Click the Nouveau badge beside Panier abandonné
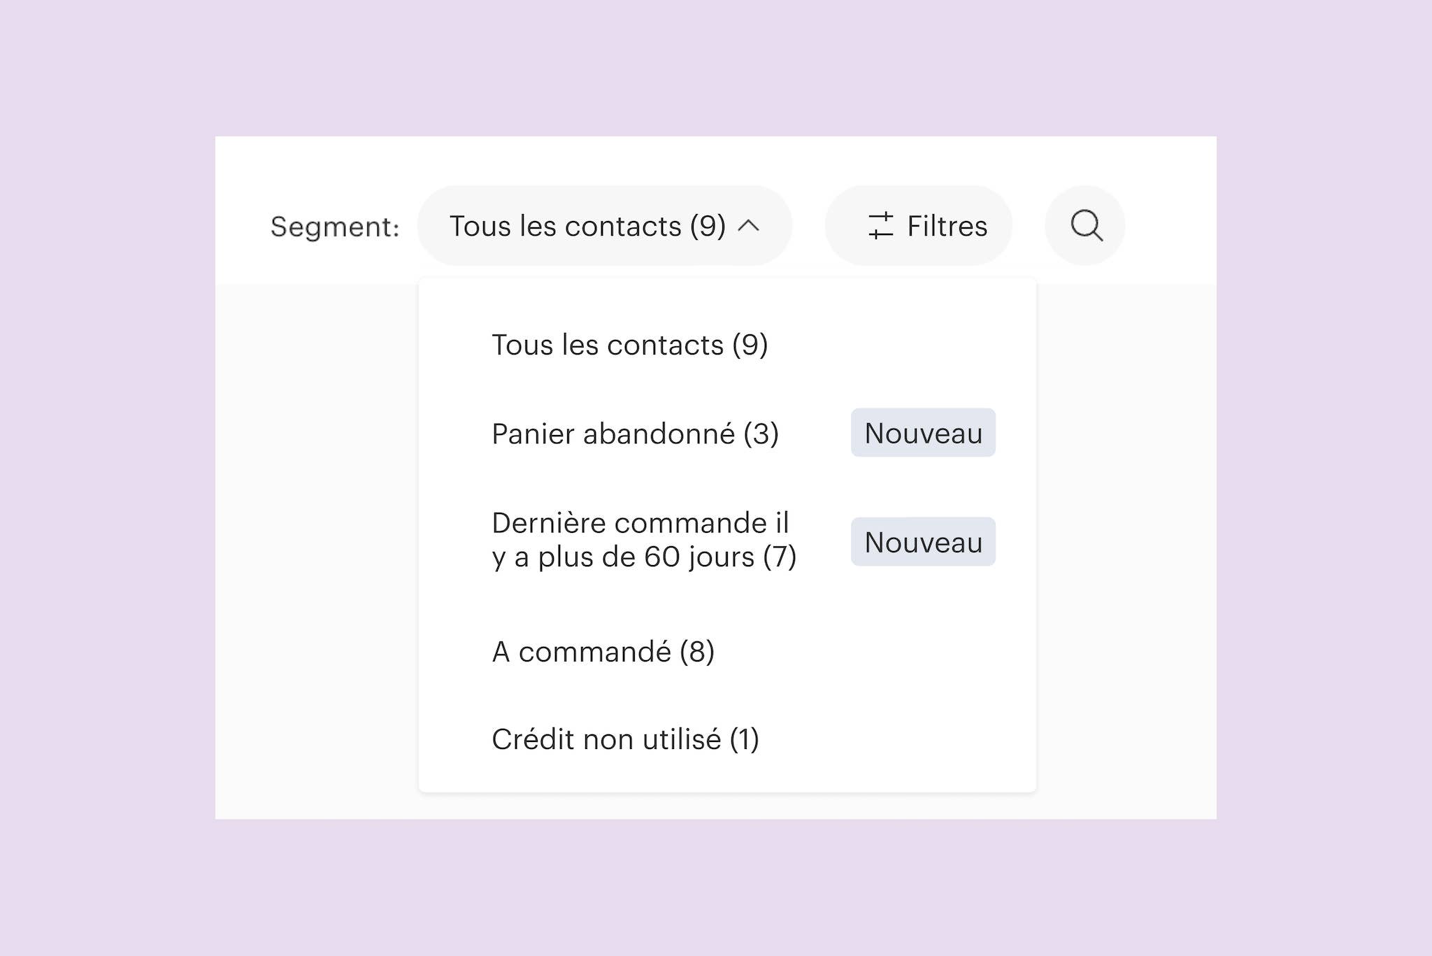 pos(923,433)
